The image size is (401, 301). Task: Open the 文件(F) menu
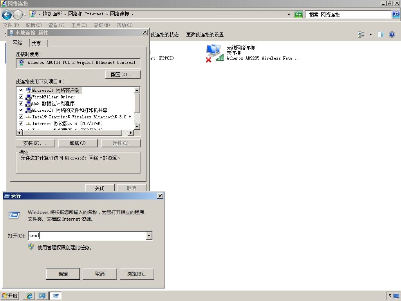pos(11,25)
